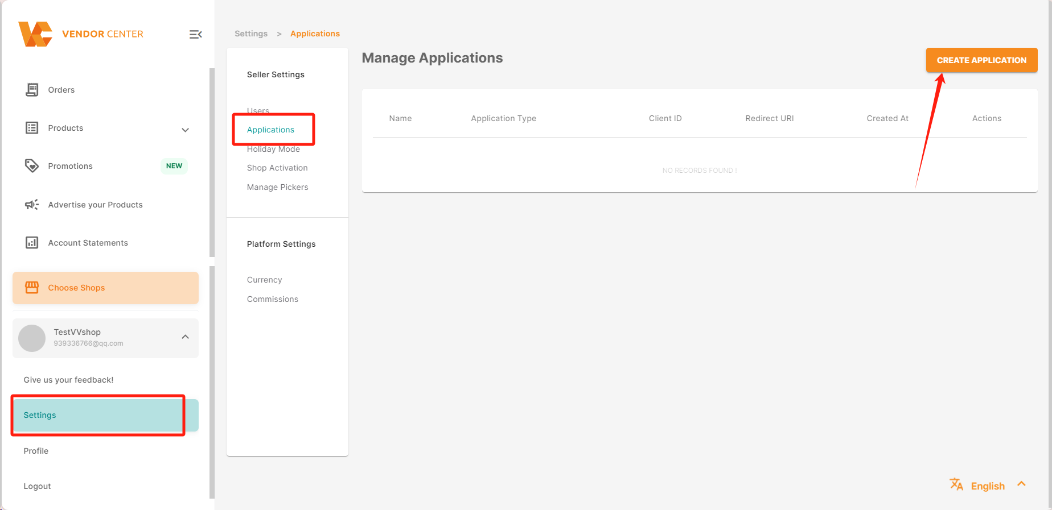Click the Vendor Center logo icon

[x=35, y=34]
